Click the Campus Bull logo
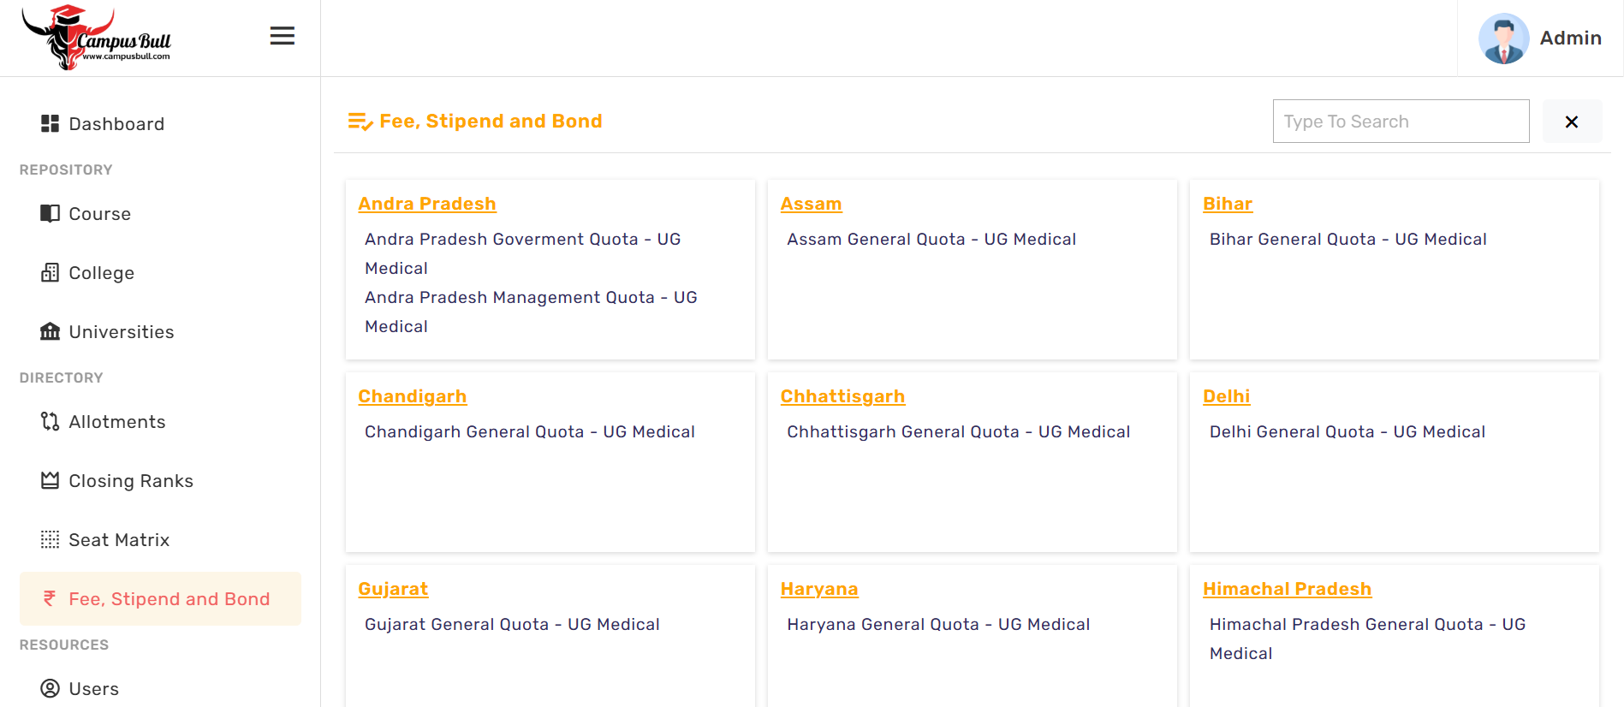 [x=97, y=38]
